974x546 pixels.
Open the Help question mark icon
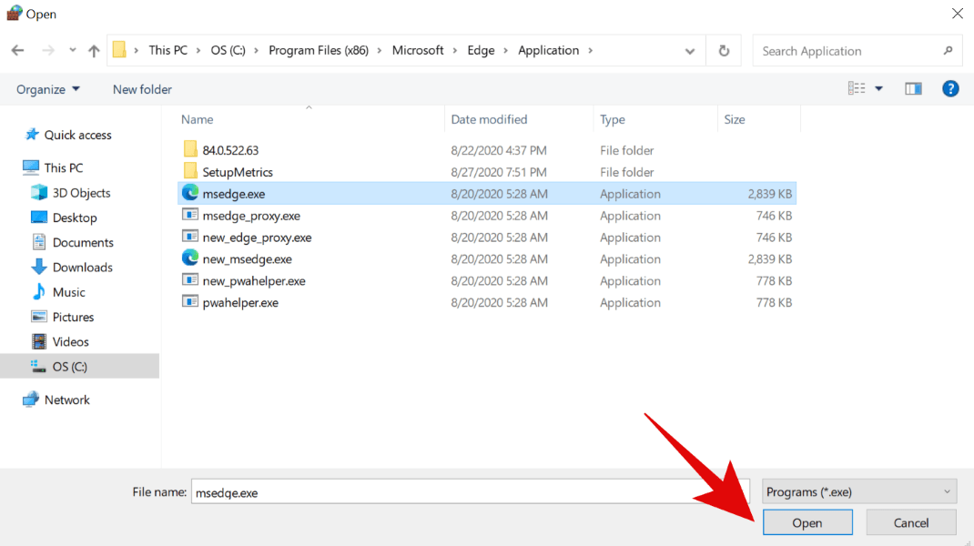pyautogui.click(x=950, y=88)
